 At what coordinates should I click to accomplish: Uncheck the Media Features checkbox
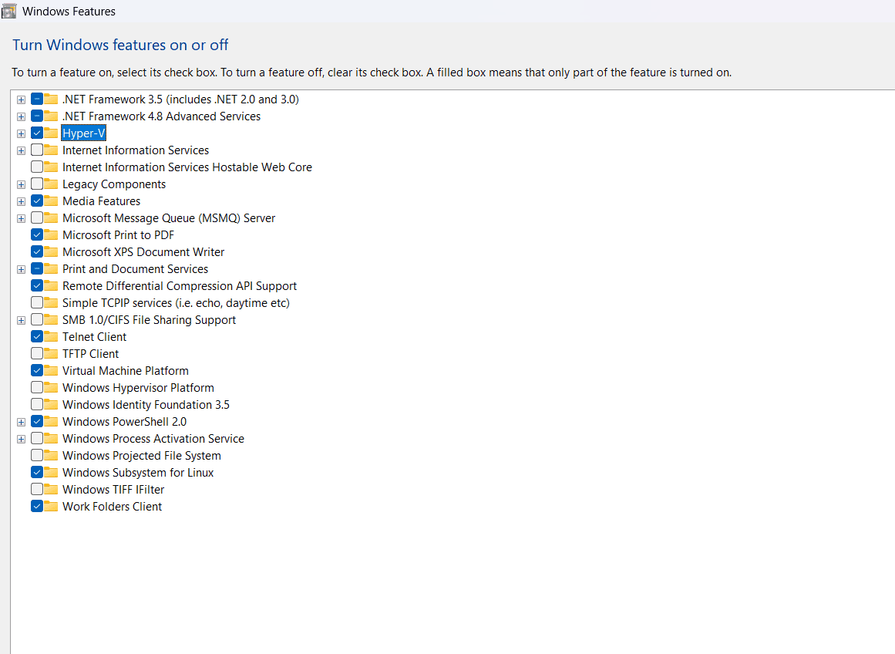coord(37,201)
